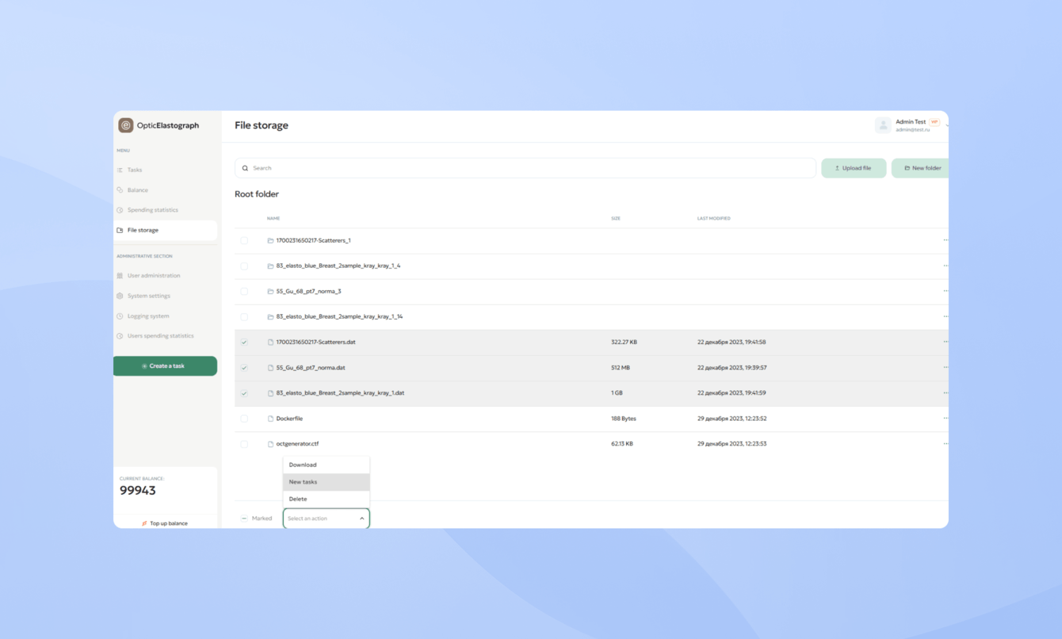Select the 1700231650217-Scatterers_1 folder checkbox
Screen dimensions: 1062x639
pos(244,240)
